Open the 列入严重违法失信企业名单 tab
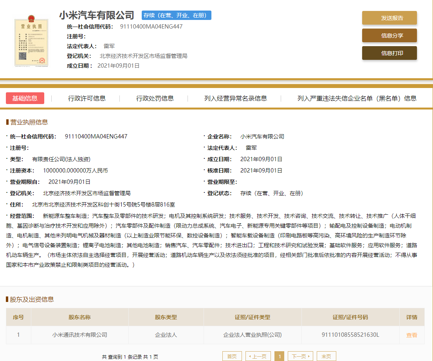433x361 pixels. point(357,99)
